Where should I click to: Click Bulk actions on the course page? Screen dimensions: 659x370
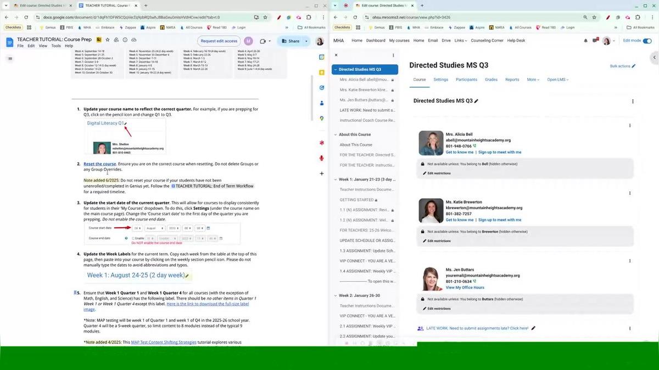[x=623, y=66]
